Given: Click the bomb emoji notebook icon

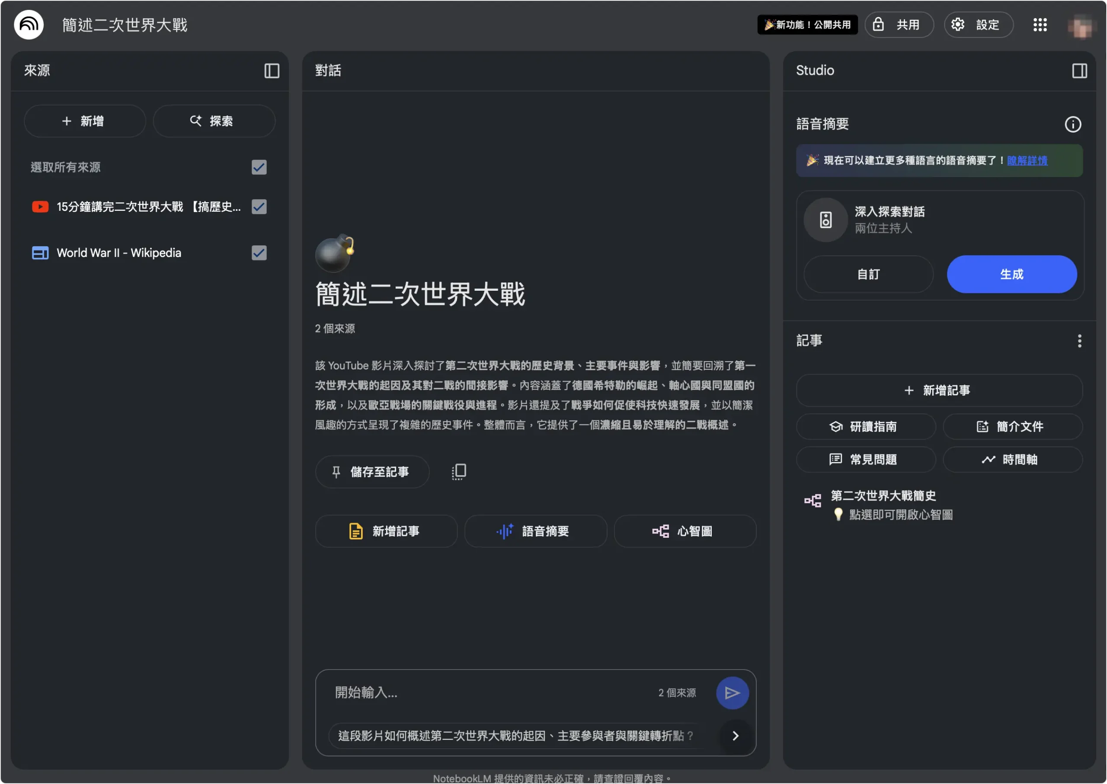Looking at the screenshot, I should 334,253.
